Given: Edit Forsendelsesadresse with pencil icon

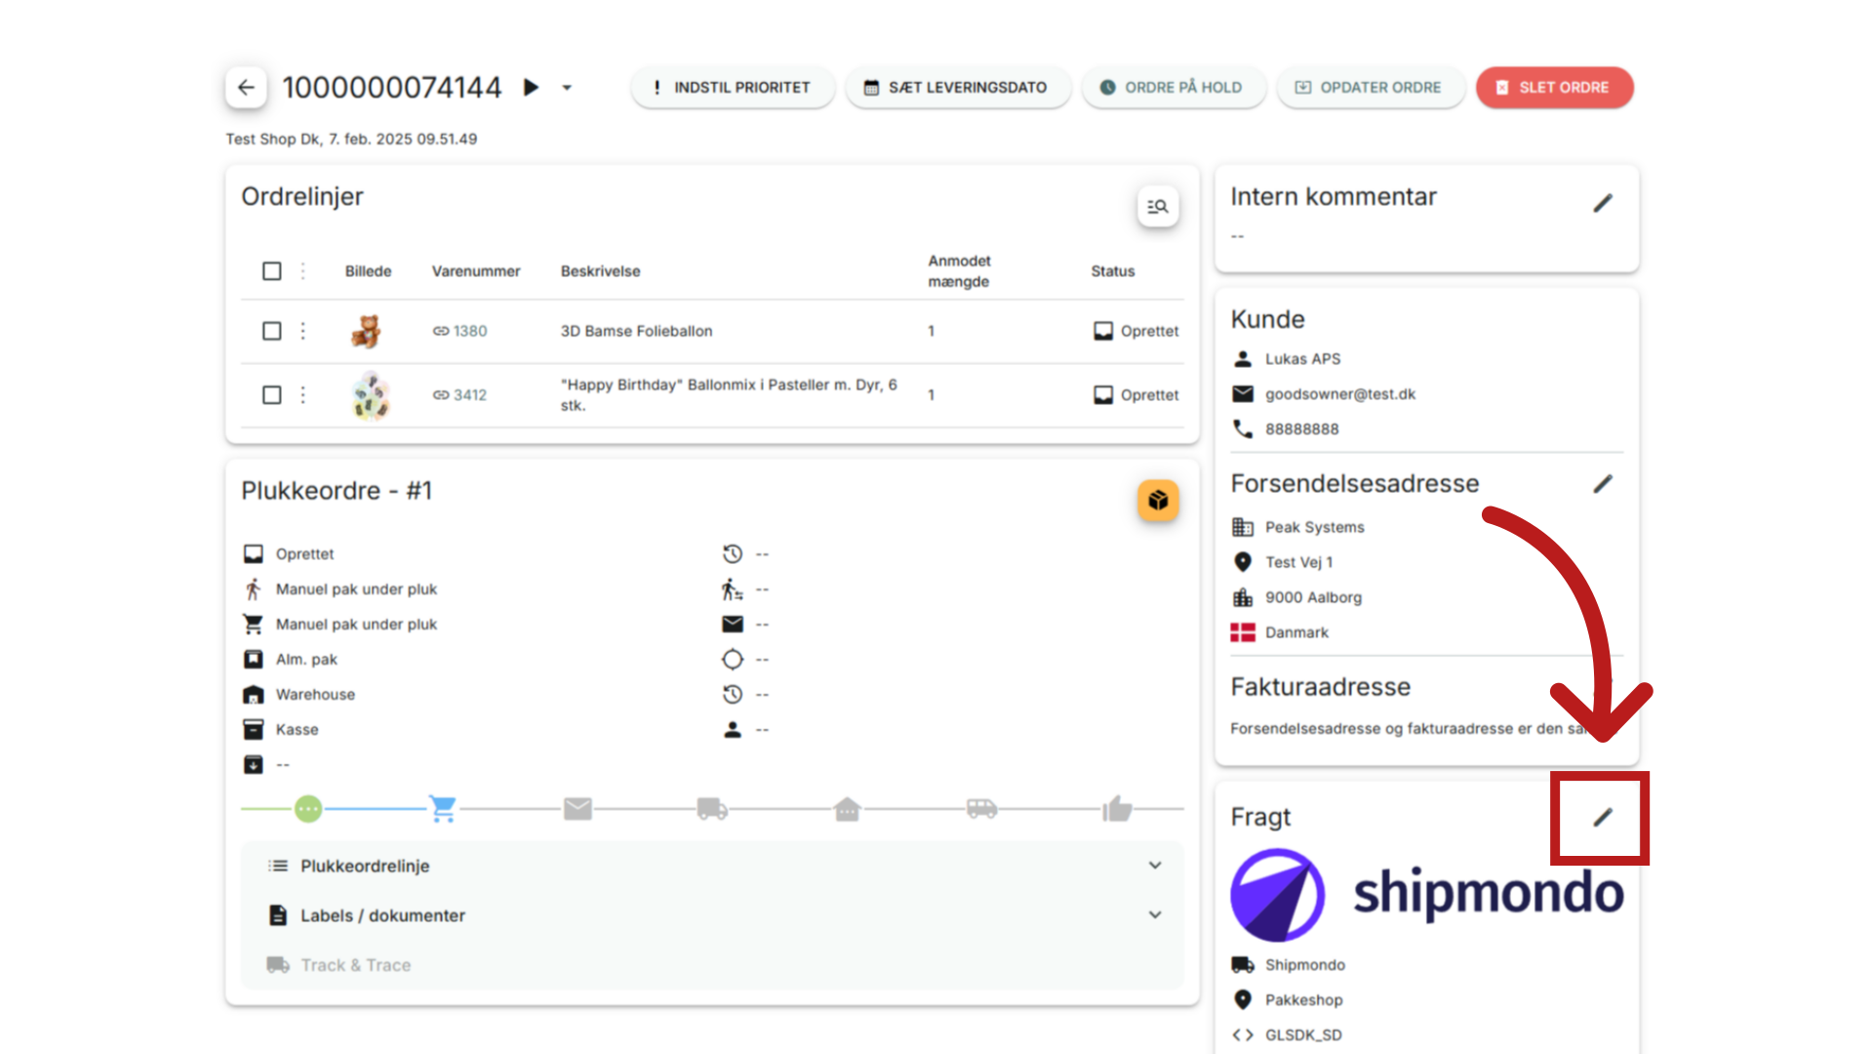Looking at the screenshot, I should click(1603, 484).
